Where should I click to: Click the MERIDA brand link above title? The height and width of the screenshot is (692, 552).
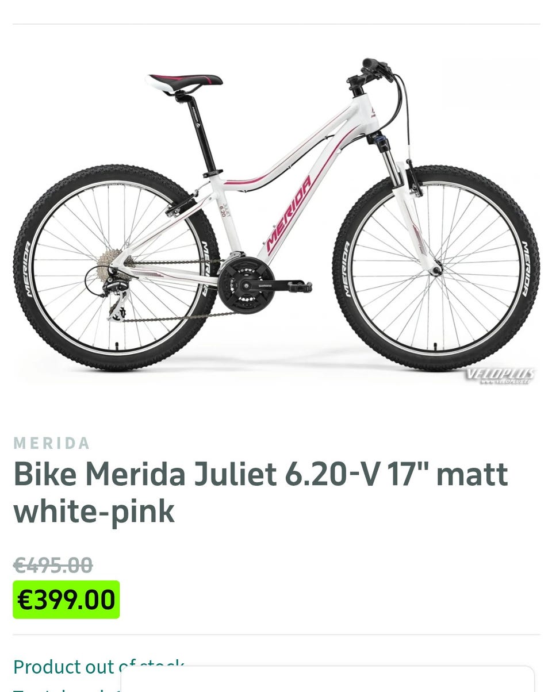[52, 443]
